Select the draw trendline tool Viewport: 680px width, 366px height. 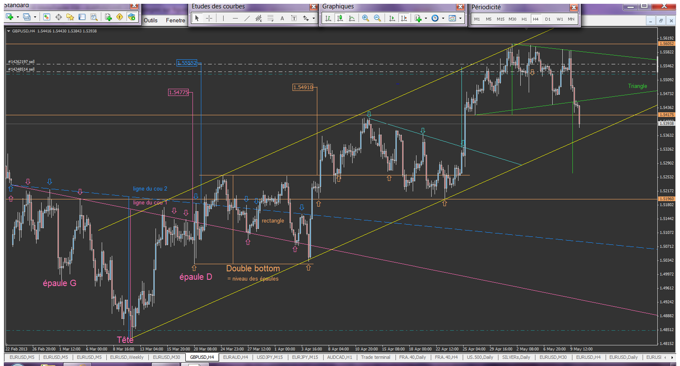pyautogui.click(x=247, y=18)
